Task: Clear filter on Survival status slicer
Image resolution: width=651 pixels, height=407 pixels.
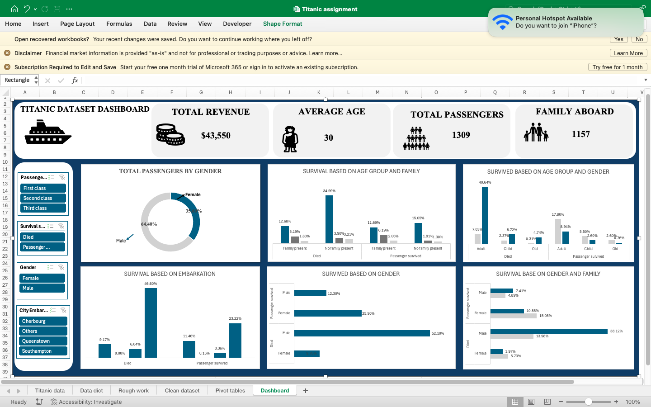Action: click(61, 226)
